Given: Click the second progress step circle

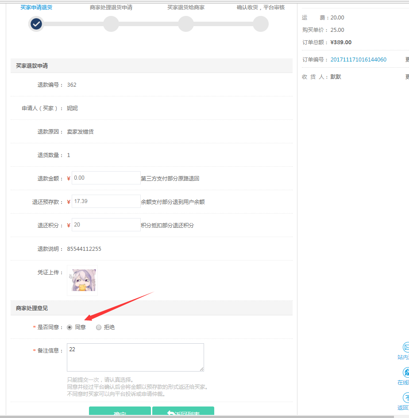Looking at the screenshot, I should pyautogui.click(x=111, y=24).
